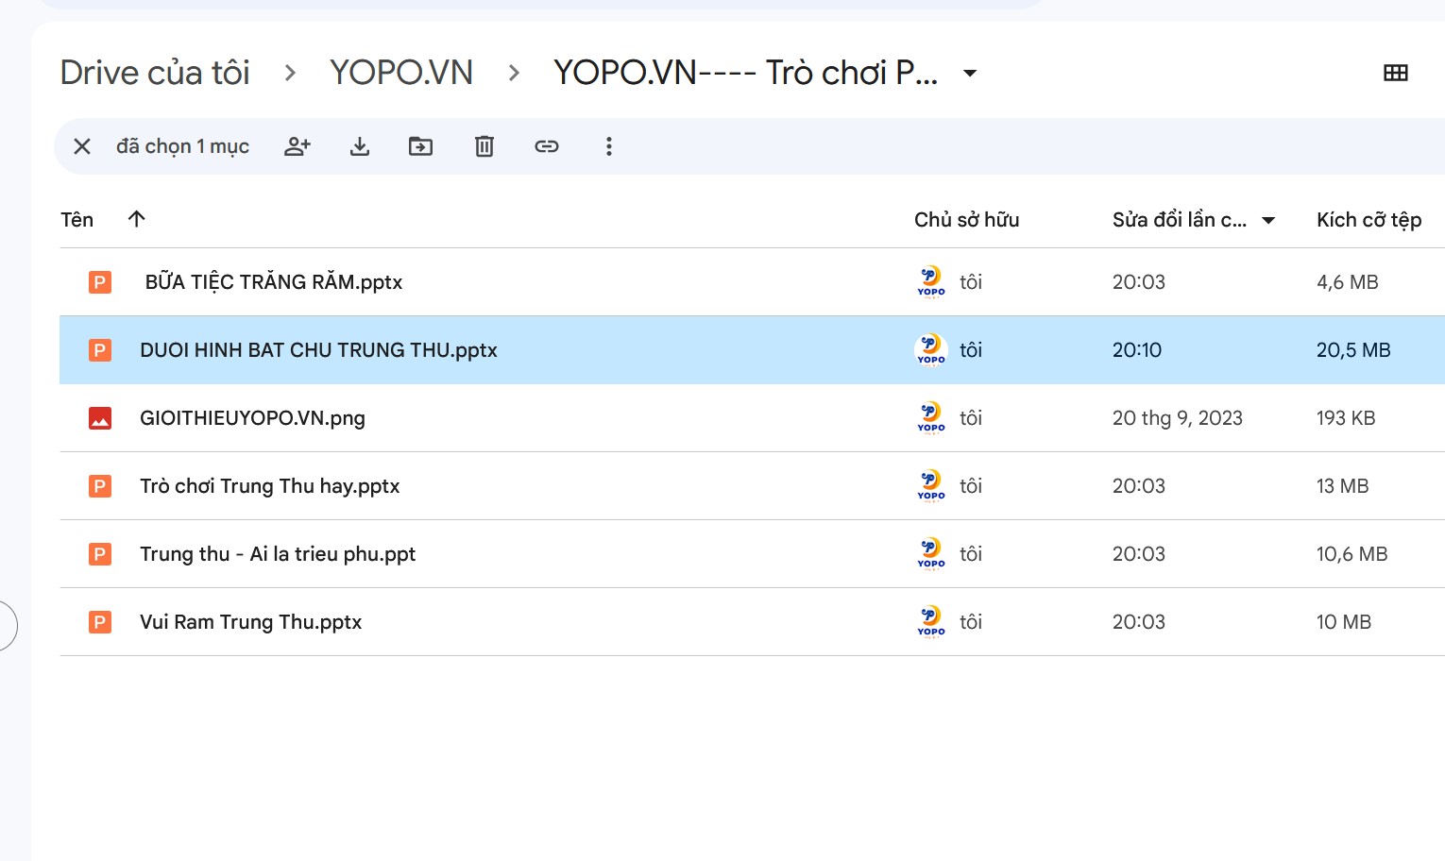Select Vui Ram Trung Thu.pptx file

[251, 622]
